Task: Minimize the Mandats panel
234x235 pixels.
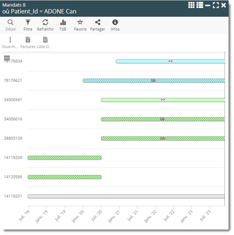Action: 207,5
